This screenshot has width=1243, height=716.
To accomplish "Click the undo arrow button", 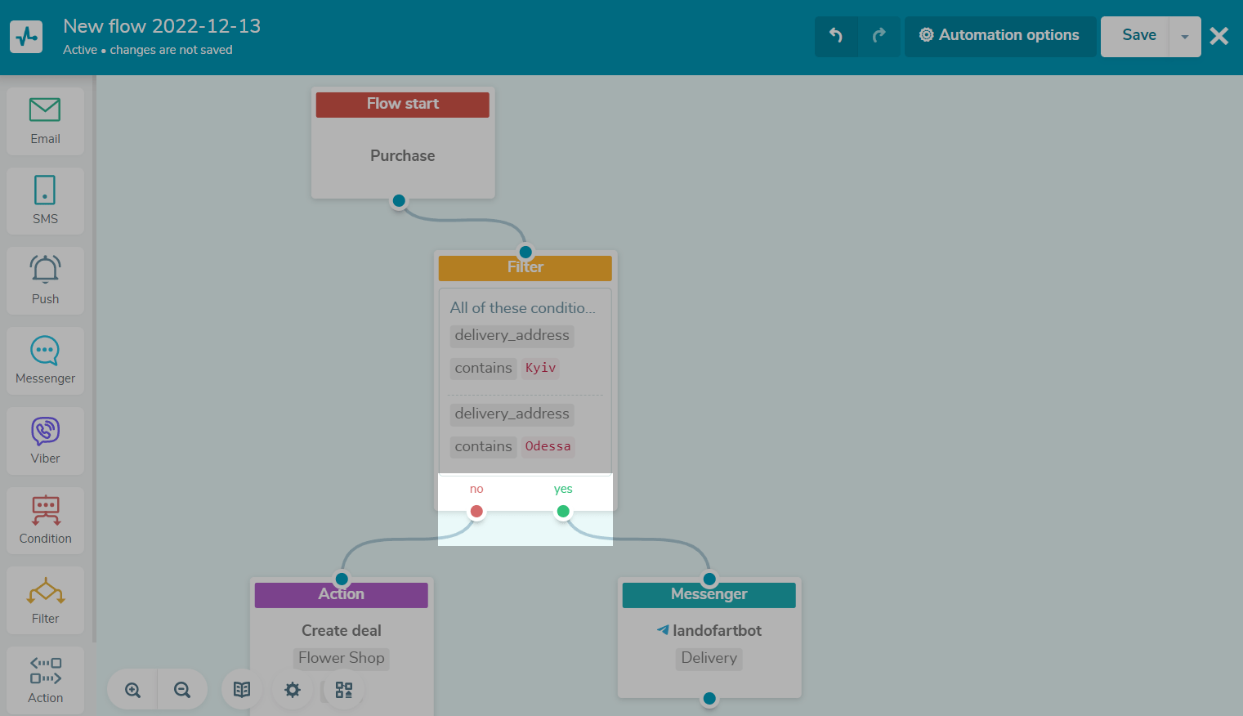I will (x=836, y=36).
